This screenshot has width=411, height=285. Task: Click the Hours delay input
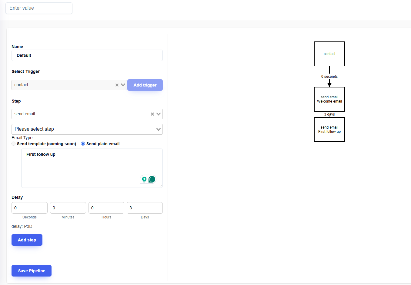pos(106,208)
